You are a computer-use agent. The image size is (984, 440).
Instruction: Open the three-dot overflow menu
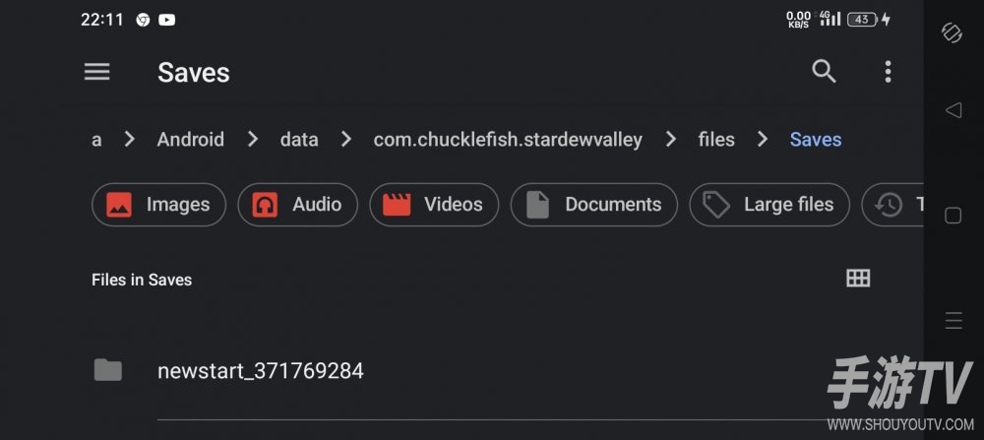(x=888, y=72)
